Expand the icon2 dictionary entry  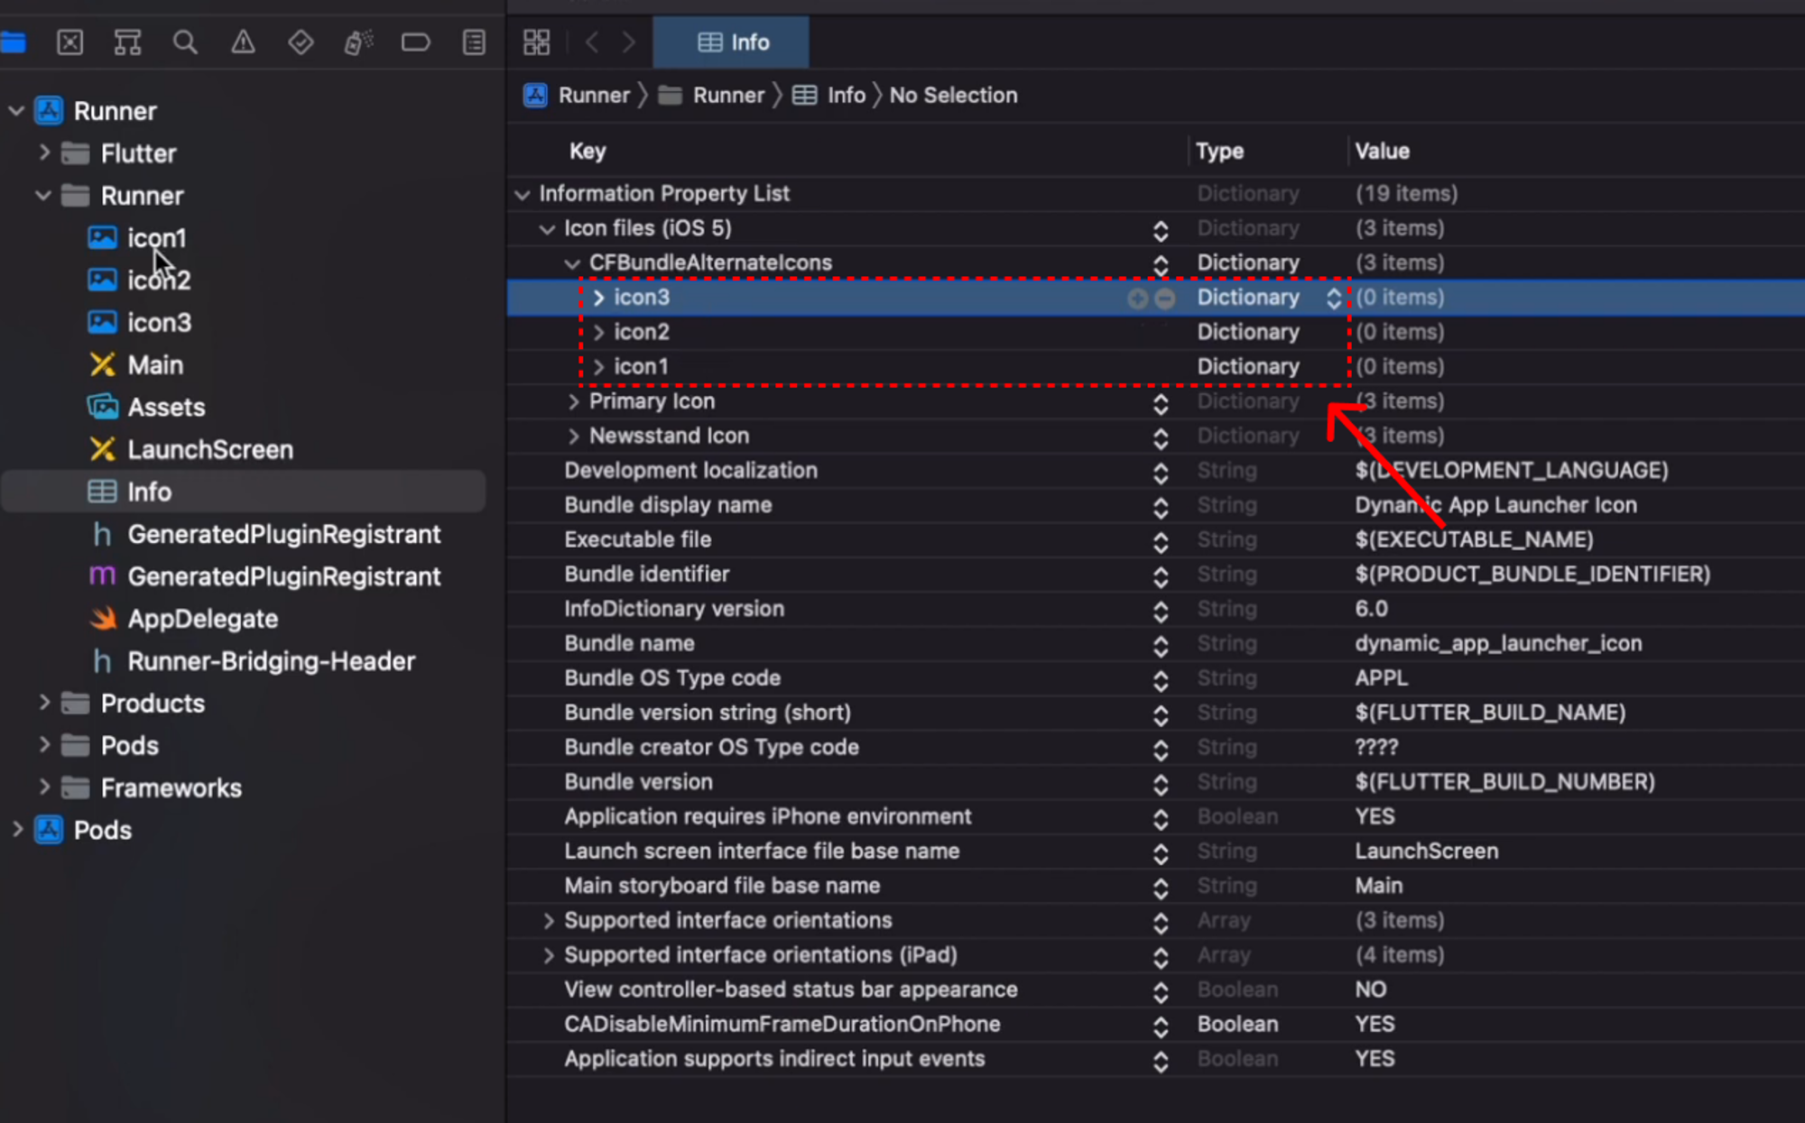pos(598,332)
